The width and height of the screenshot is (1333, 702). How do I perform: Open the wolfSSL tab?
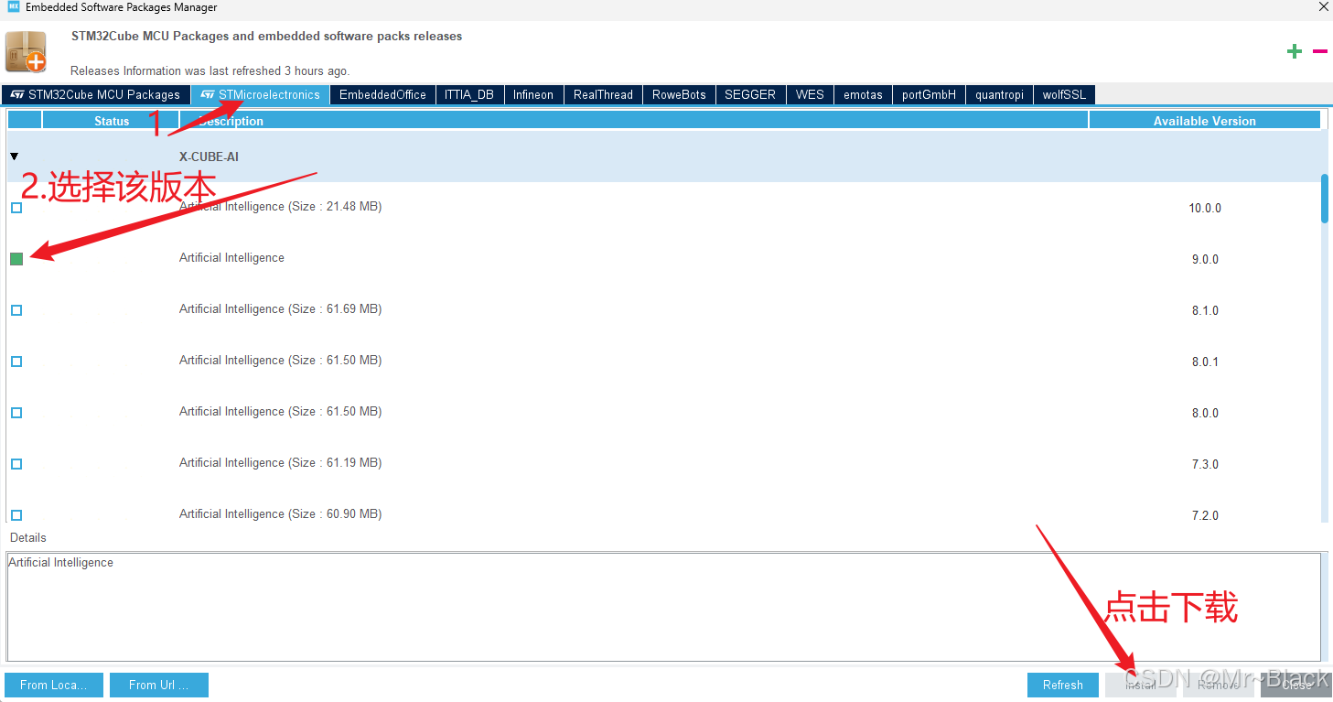tap(1064, 94)
